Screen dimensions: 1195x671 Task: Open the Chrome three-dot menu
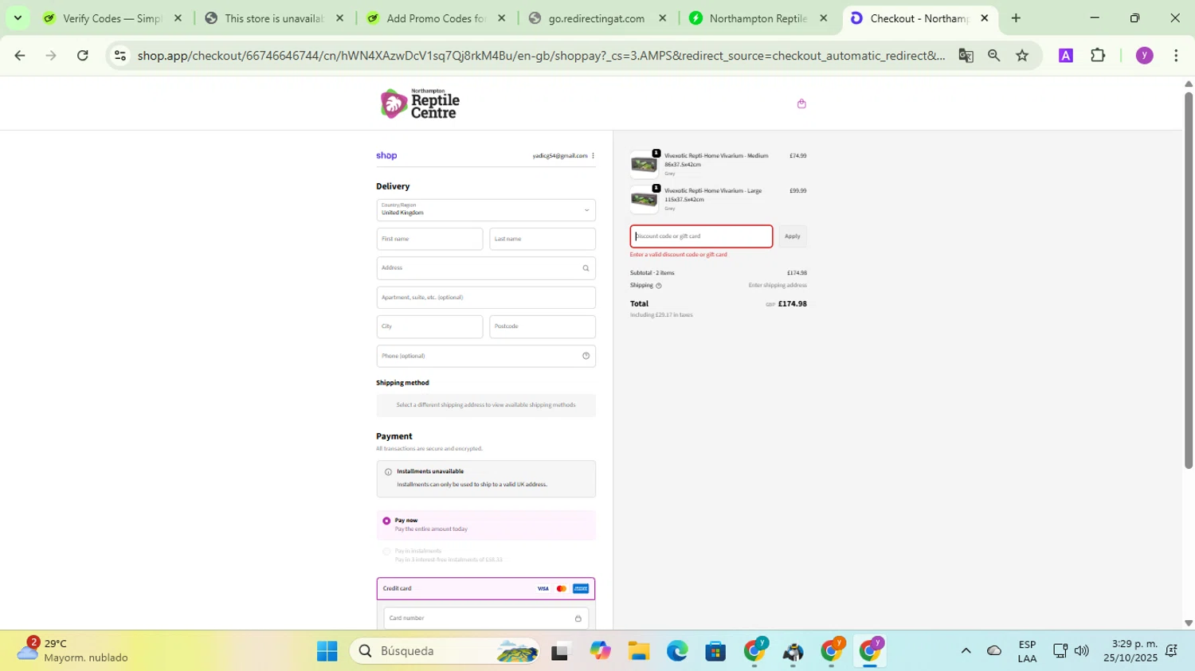1176,56
